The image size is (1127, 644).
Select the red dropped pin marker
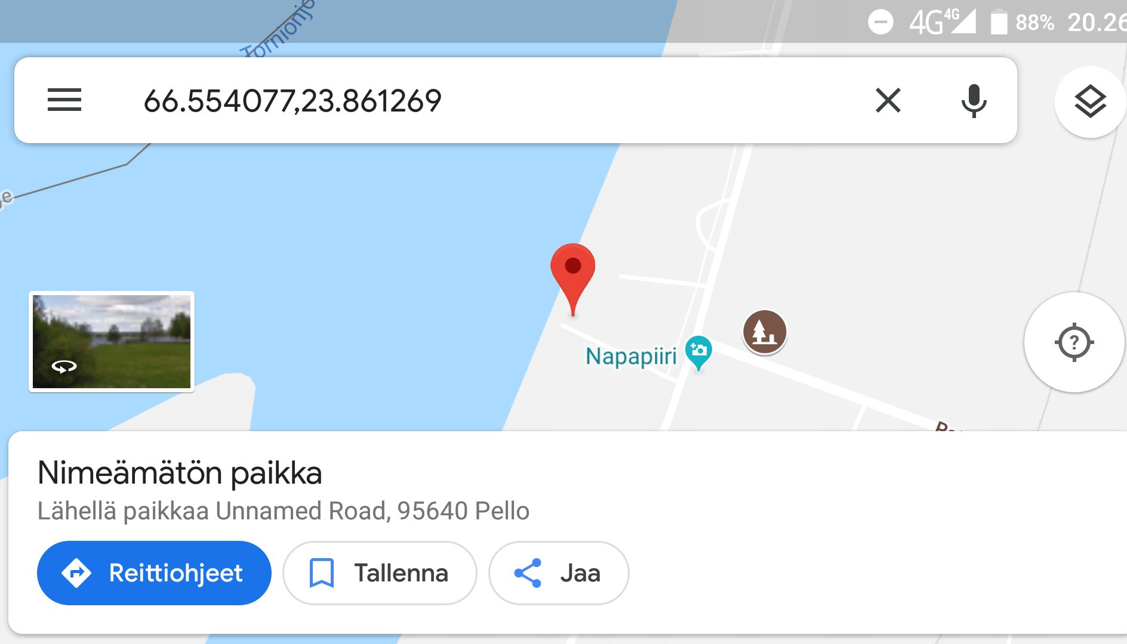tap(572, 279)
